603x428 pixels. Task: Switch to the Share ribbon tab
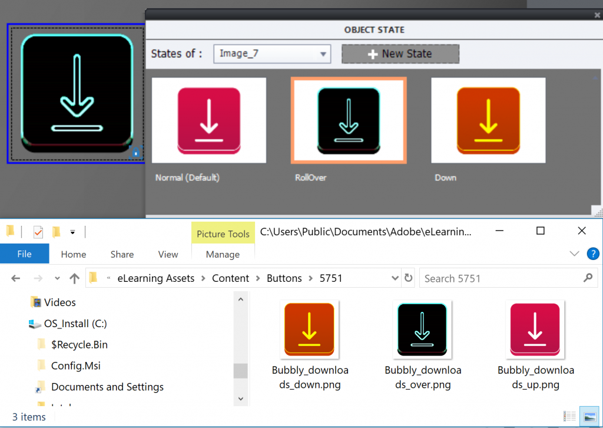pos(122,254)
